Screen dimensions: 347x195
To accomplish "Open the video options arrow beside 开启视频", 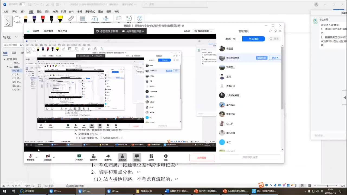I will (x=54, y=157).
